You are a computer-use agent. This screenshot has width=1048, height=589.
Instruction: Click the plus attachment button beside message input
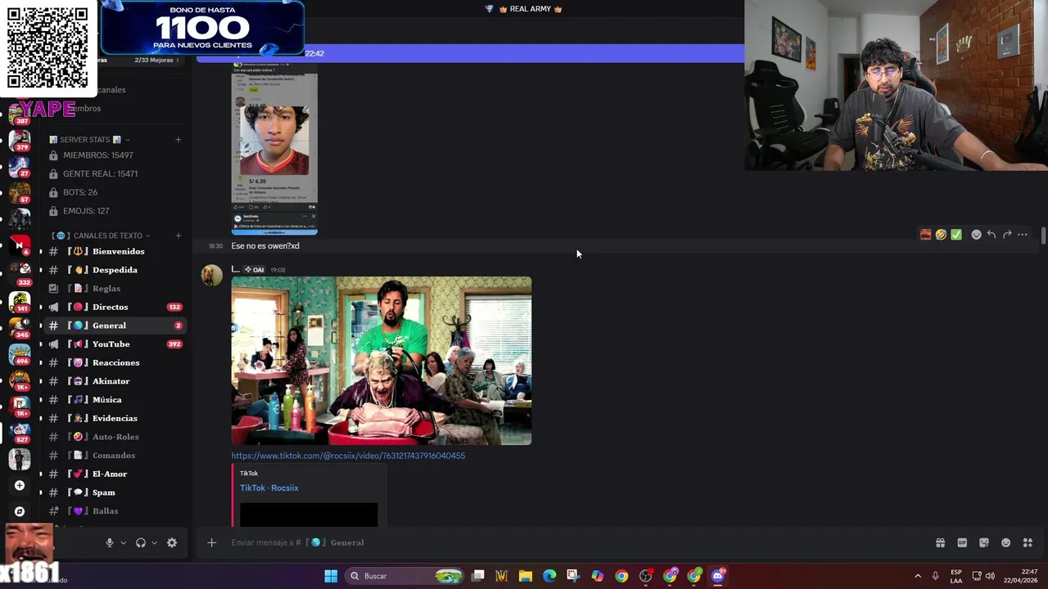click(211, 542)
